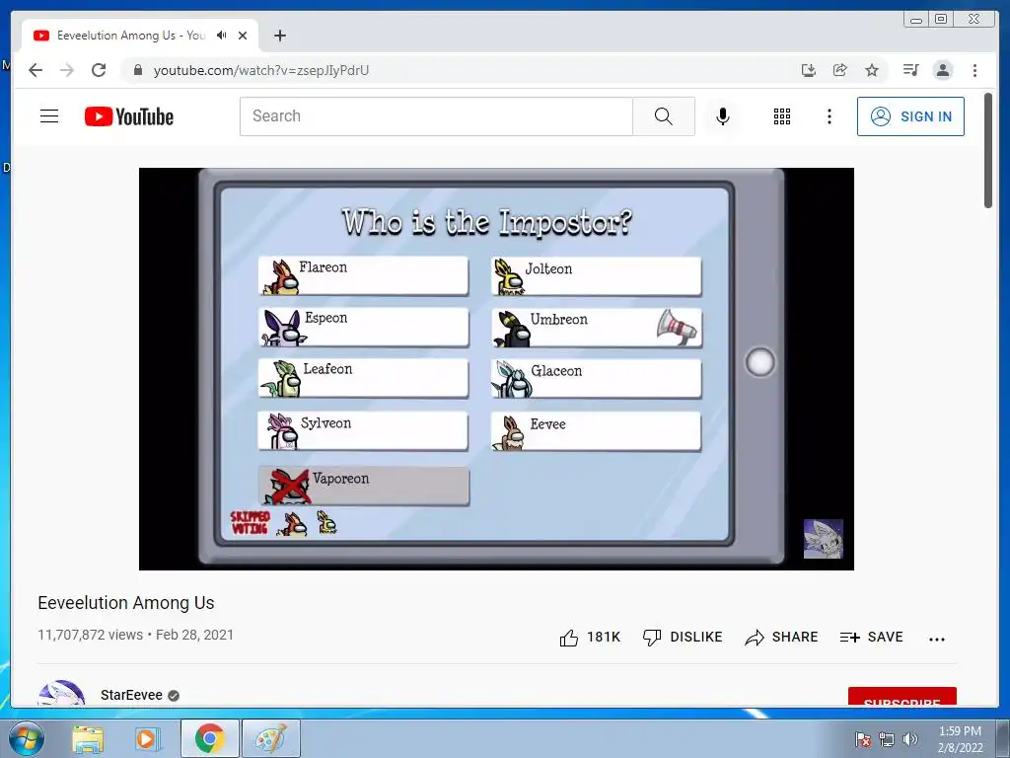Share this page from address bar
The height and width of the screenshot is (758, 1010).
pyautogui.click(x=840, y=70)
